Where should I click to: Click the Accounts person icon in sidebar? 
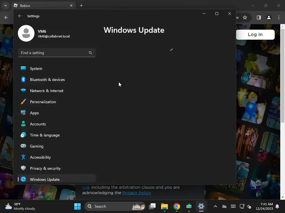pos(23,124)
